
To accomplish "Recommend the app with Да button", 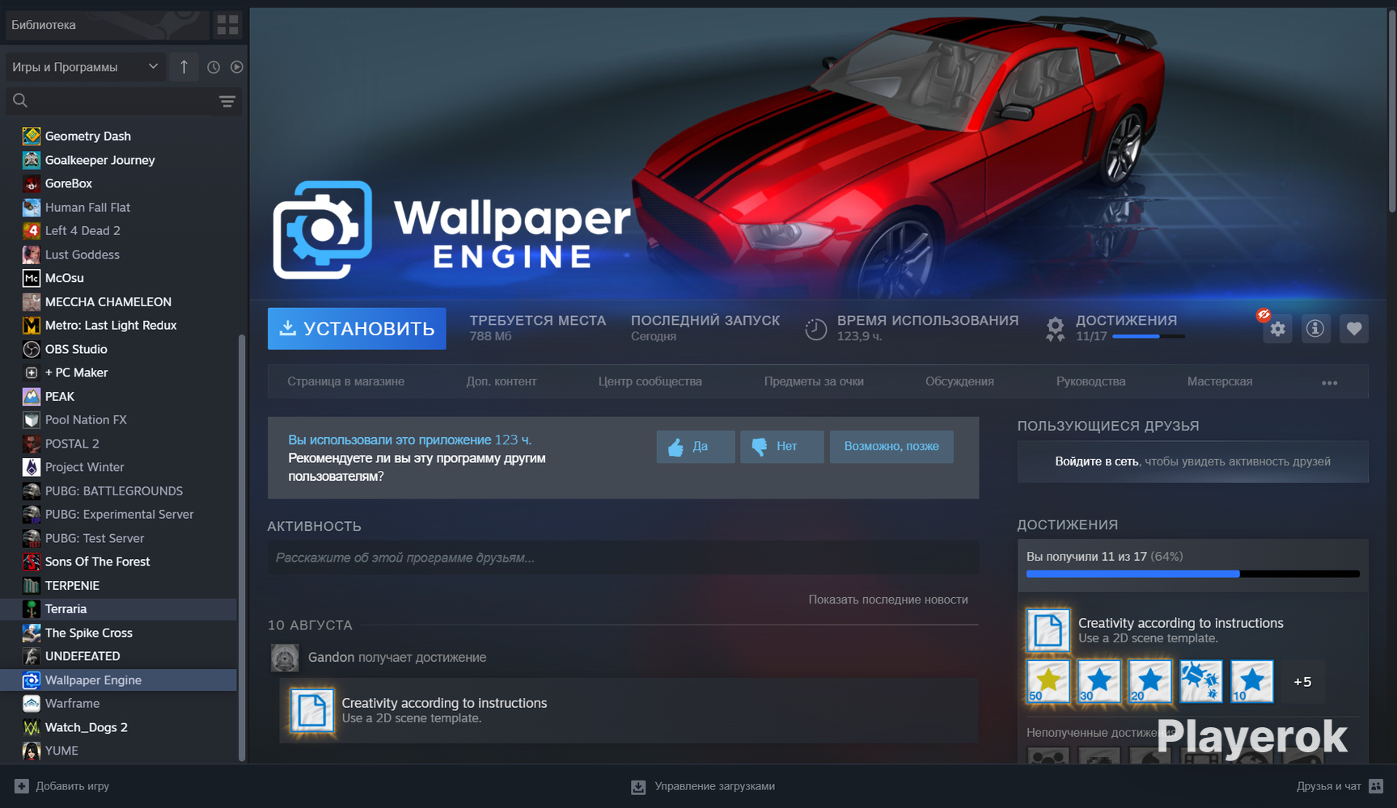I will [696, 447].
